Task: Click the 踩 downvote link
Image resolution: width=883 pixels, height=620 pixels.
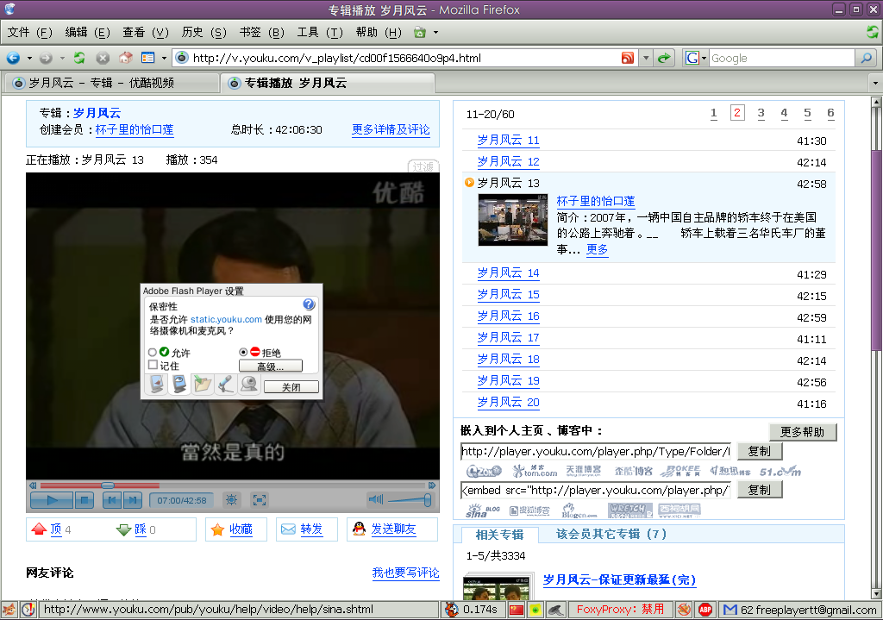Action: click(141, 529)
